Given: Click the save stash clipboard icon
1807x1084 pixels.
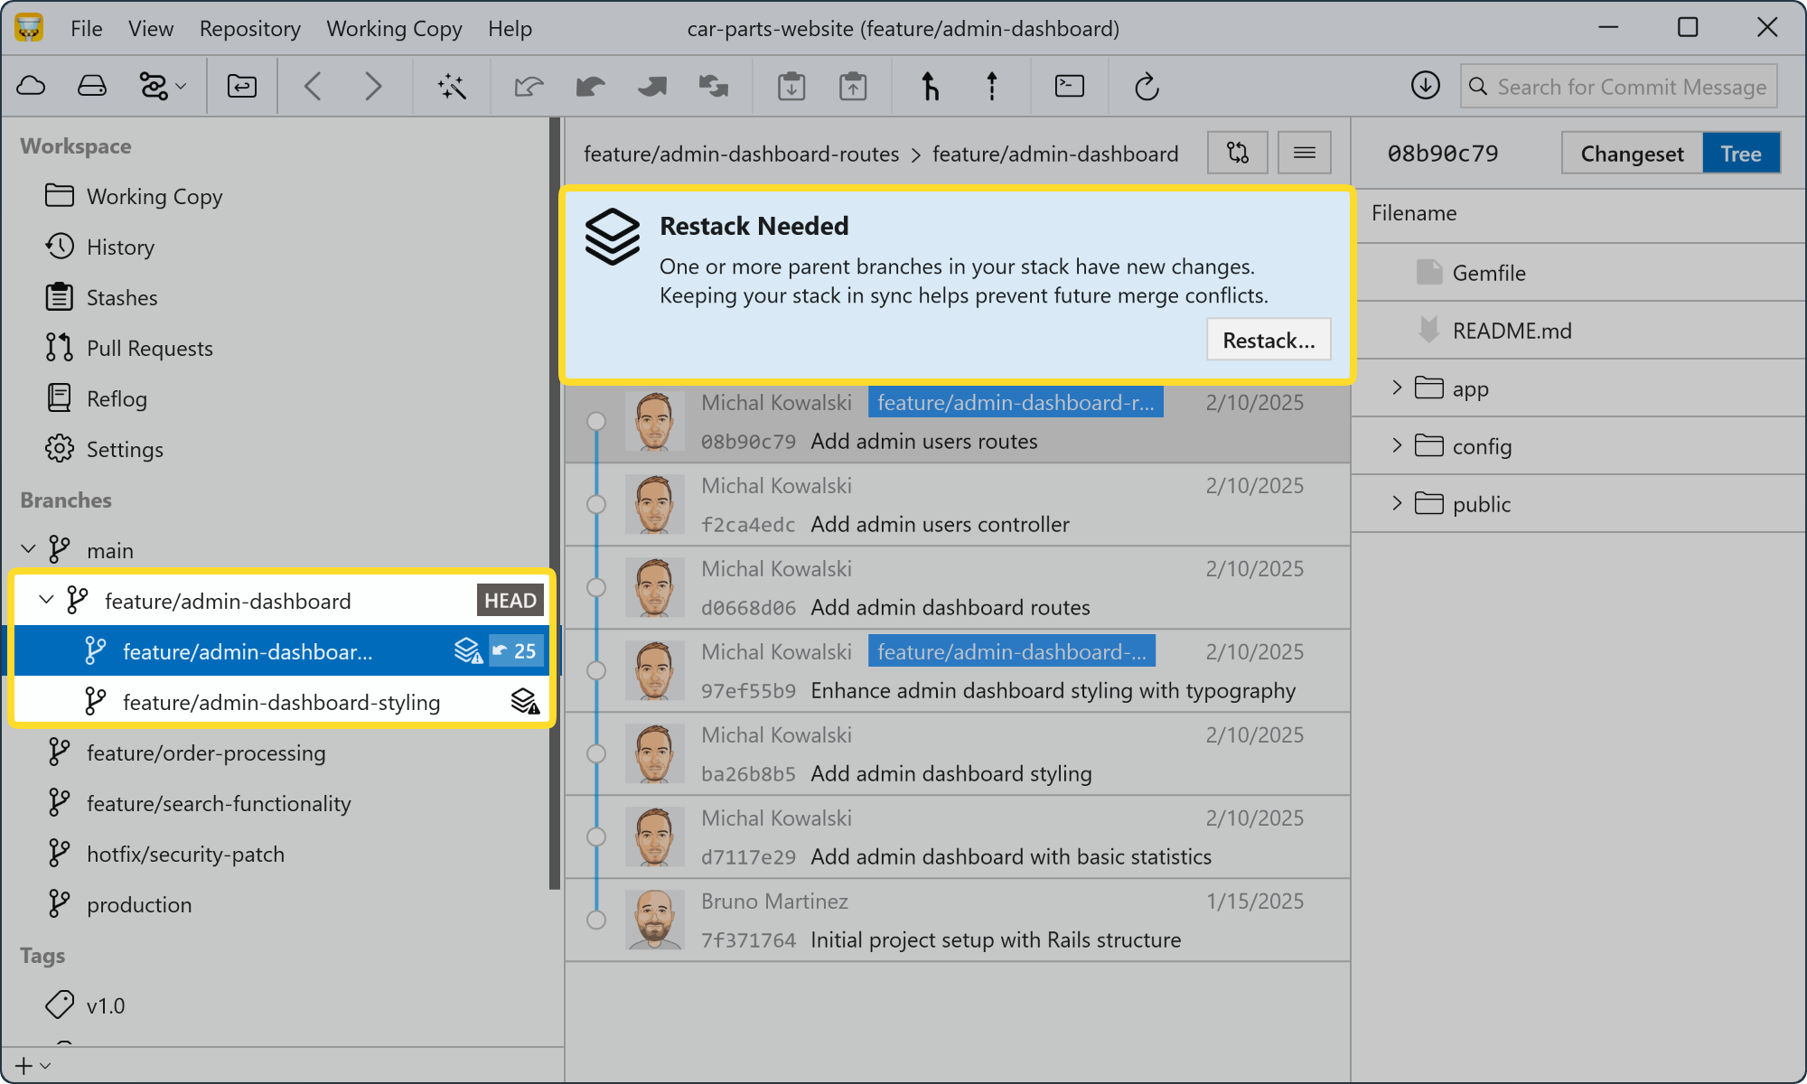Looking at the screenshot, I should (791, 87).
